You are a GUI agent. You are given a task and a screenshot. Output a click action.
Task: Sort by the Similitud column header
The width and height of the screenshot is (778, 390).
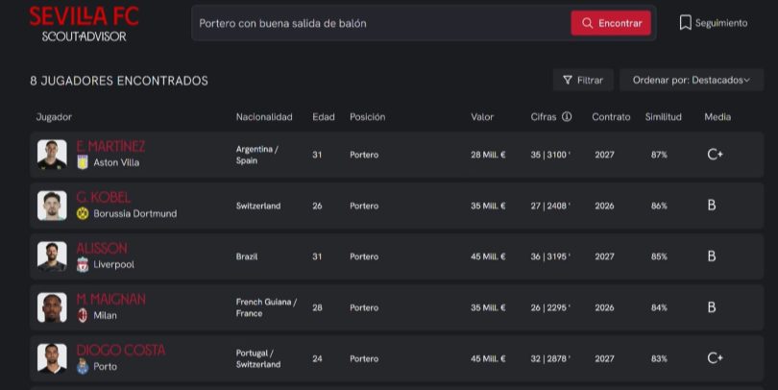click(663, 117)
